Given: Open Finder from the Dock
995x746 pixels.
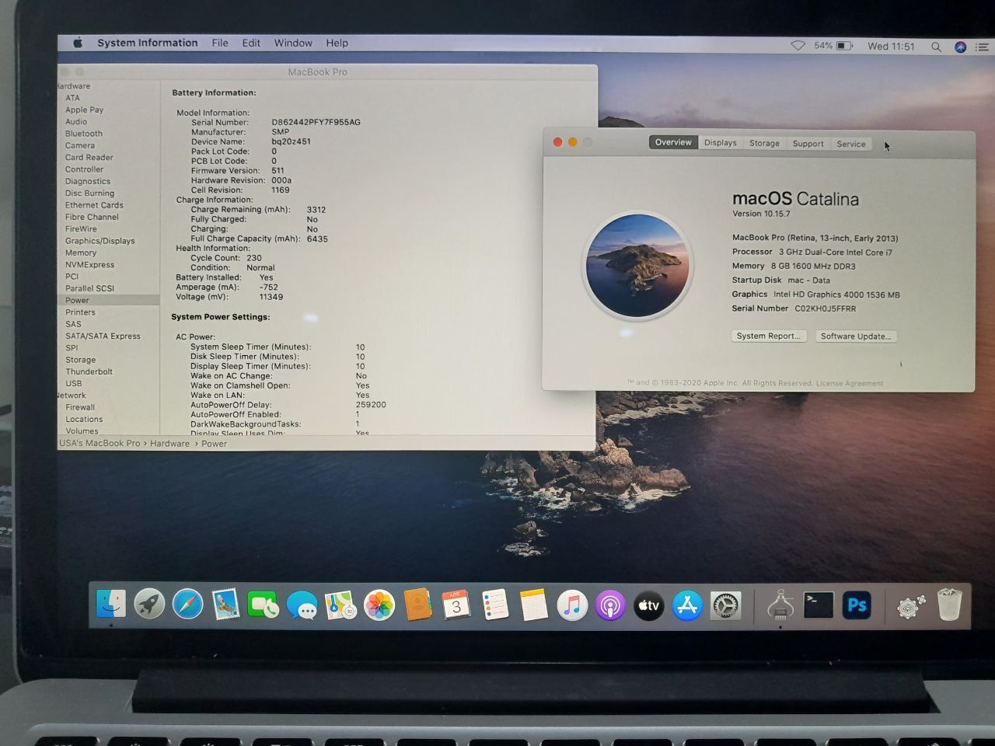Looking at the screenshot, I should [x=110, y=604].
